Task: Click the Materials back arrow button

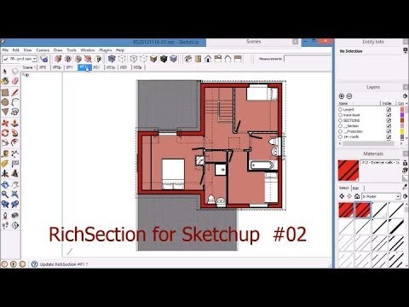Action: [342, 196]
